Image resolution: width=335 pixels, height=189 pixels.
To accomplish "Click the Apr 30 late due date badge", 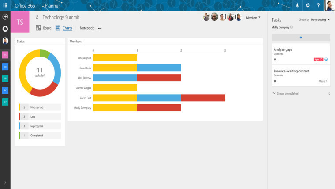I will click(x=318, y=60).
